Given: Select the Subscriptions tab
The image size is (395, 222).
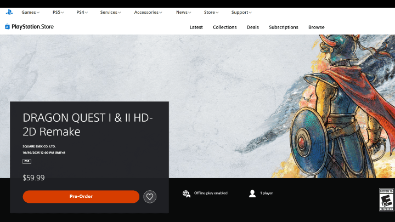Looking at the screenshot, I should [x=283, y=27].
